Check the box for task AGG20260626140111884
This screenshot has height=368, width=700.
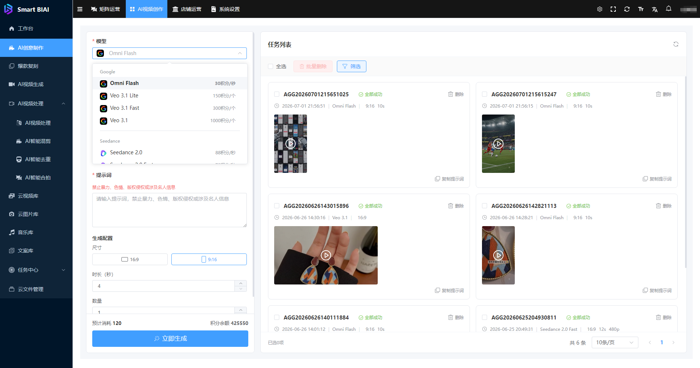click(277, 317)
